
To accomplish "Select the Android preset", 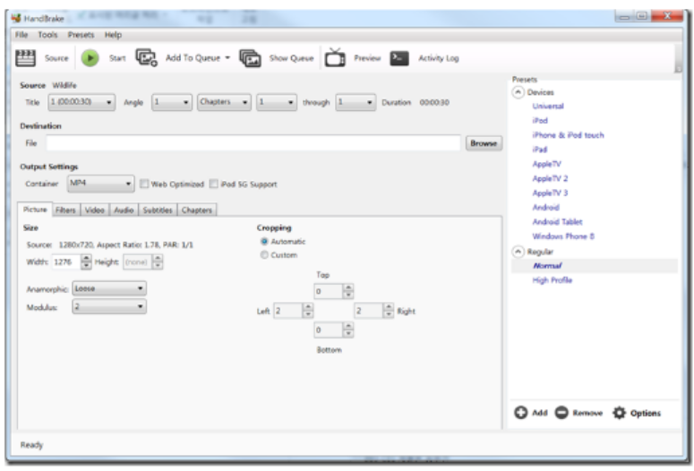I will pos(545,207).
